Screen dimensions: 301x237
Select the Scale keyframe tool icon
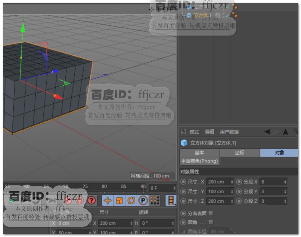119,200
